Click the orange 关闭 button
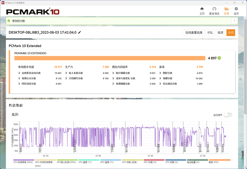 click(231, 33)
